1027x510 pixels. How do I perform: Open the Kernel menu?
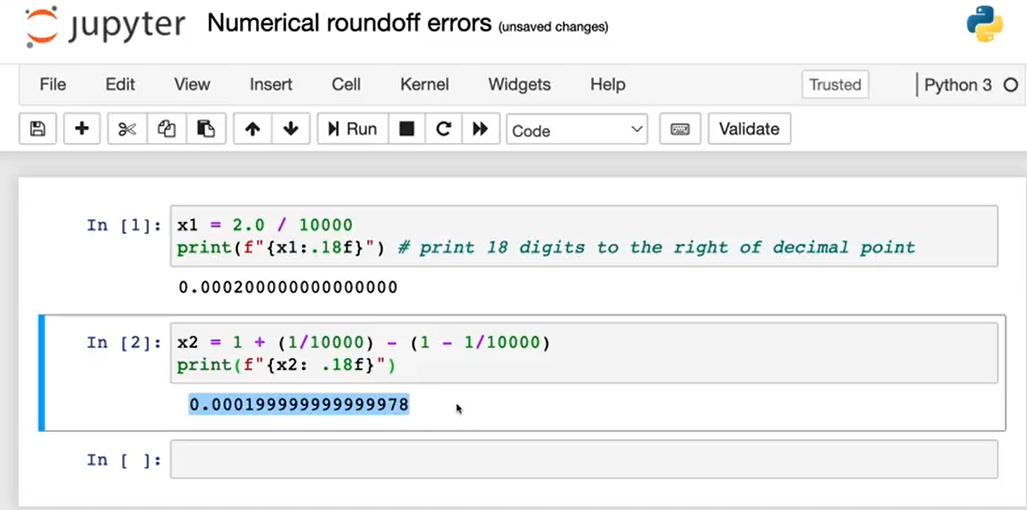[424, 85]
